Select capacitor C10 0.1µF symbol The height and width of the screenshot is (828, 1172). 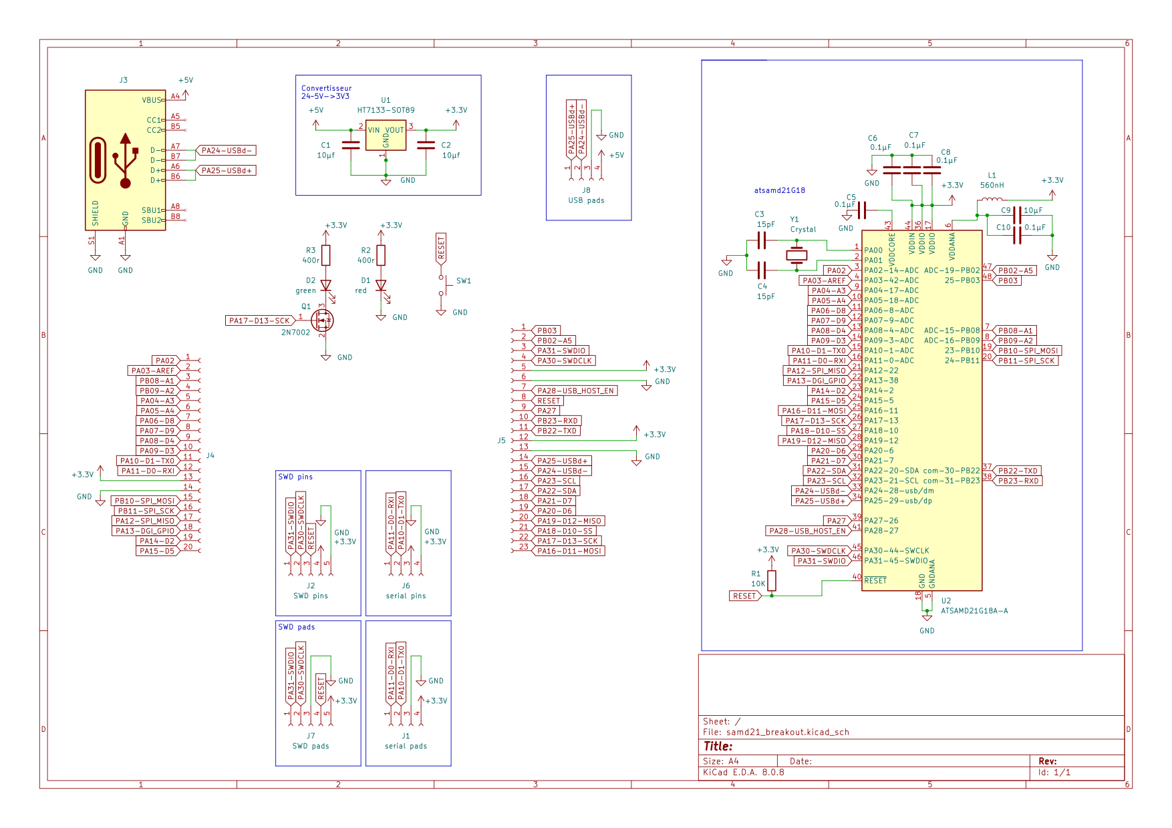click(1018, 235)
